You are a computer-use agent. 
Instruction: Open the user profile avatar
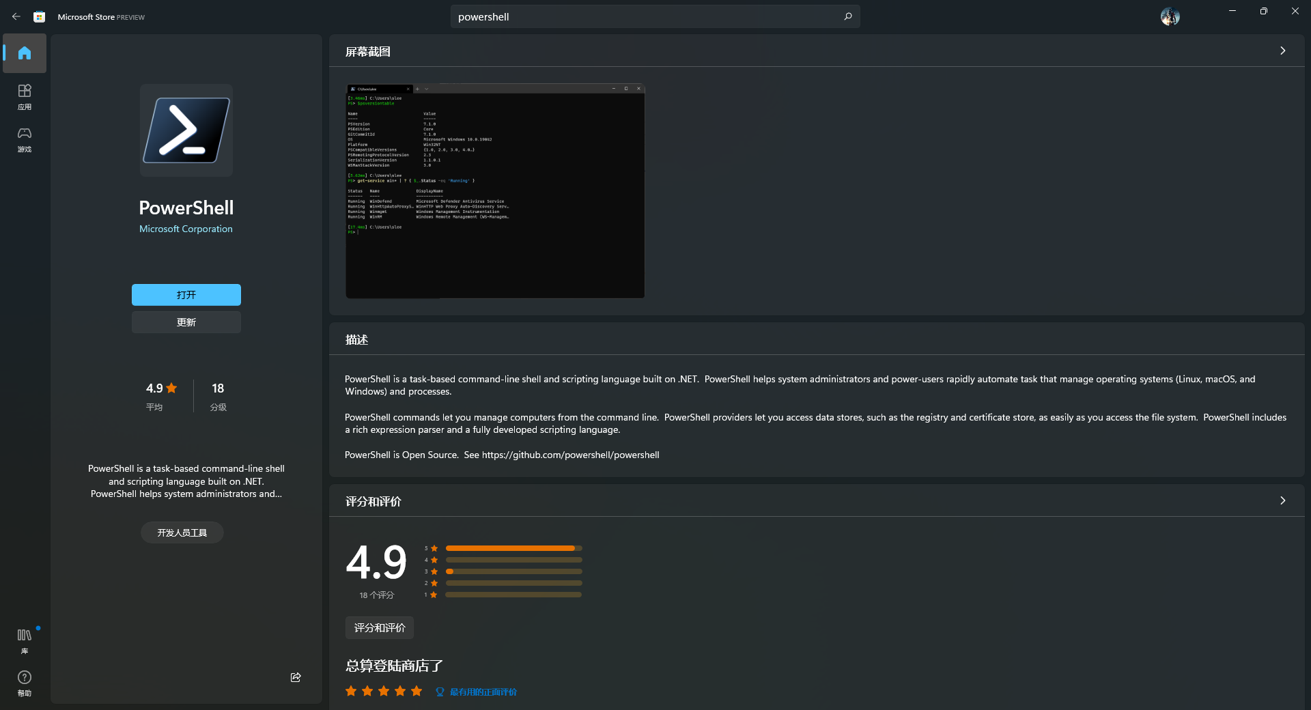(x=1170, y=16)
